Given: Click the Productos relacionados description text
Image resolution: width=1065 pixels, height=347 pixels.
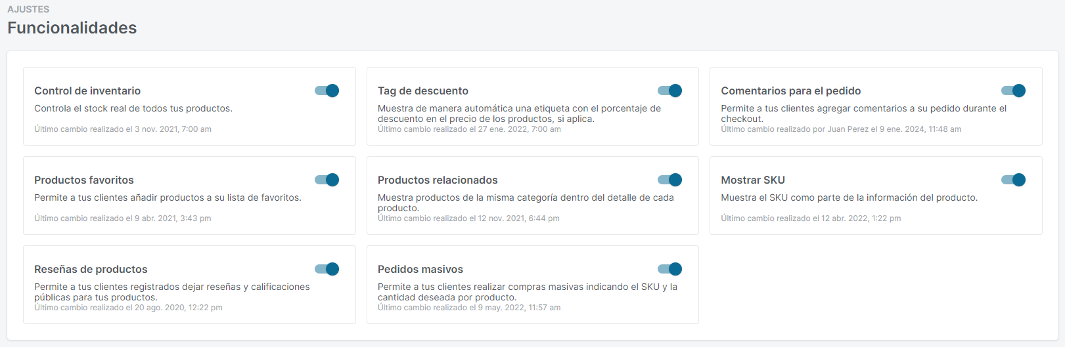Looking at the screenshot, I should click(526, 203).
